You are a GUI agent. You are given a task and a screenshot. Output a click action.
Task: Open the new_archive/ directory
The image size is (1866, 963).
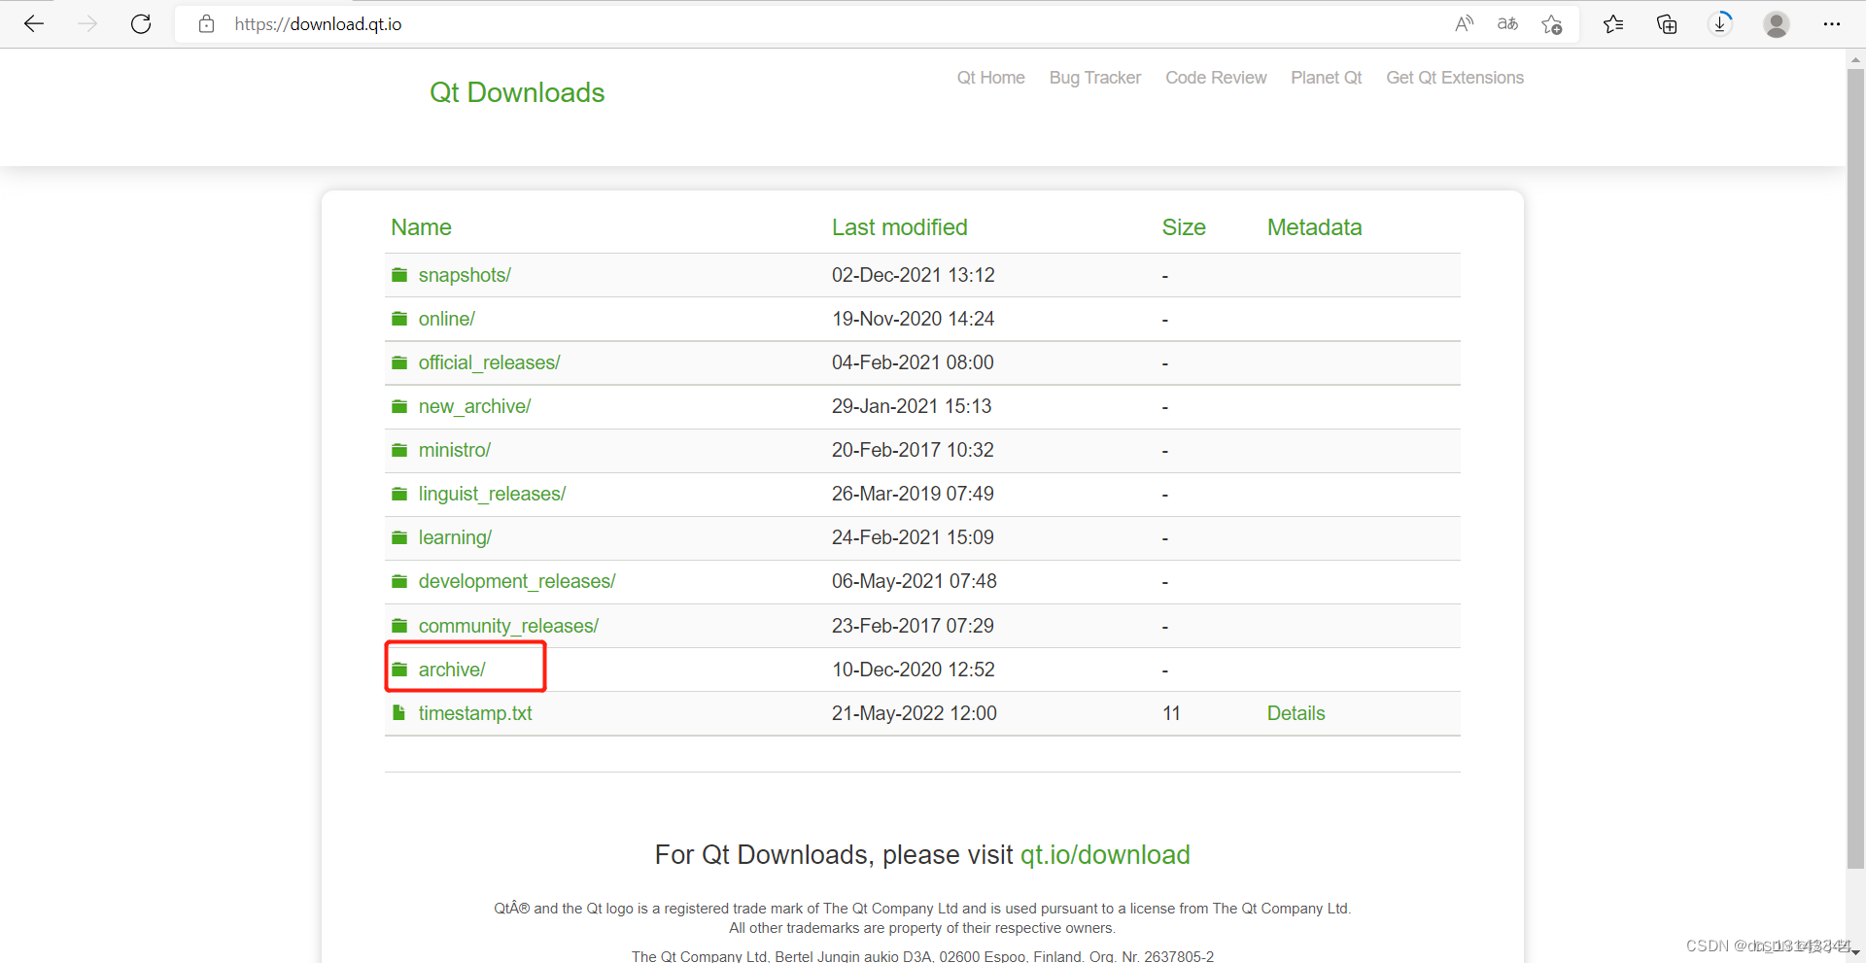click(x=474, y=406)
